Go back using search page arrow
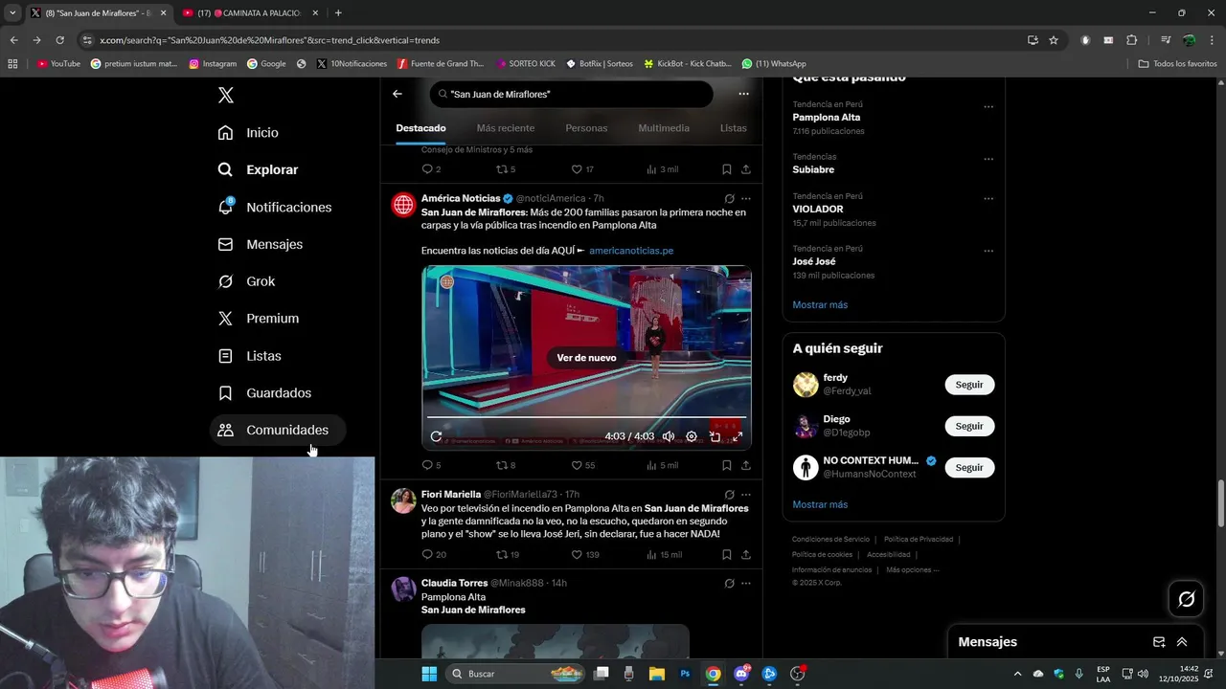Screen dimensions: 1226x689 point(397,94)
